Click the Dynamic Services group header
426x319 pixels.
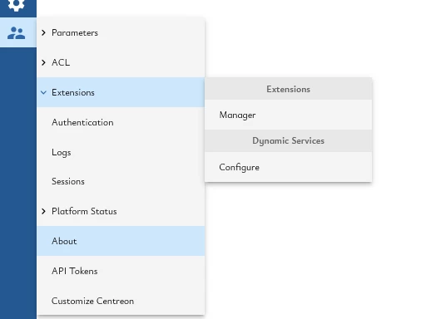tap(289, 140)
